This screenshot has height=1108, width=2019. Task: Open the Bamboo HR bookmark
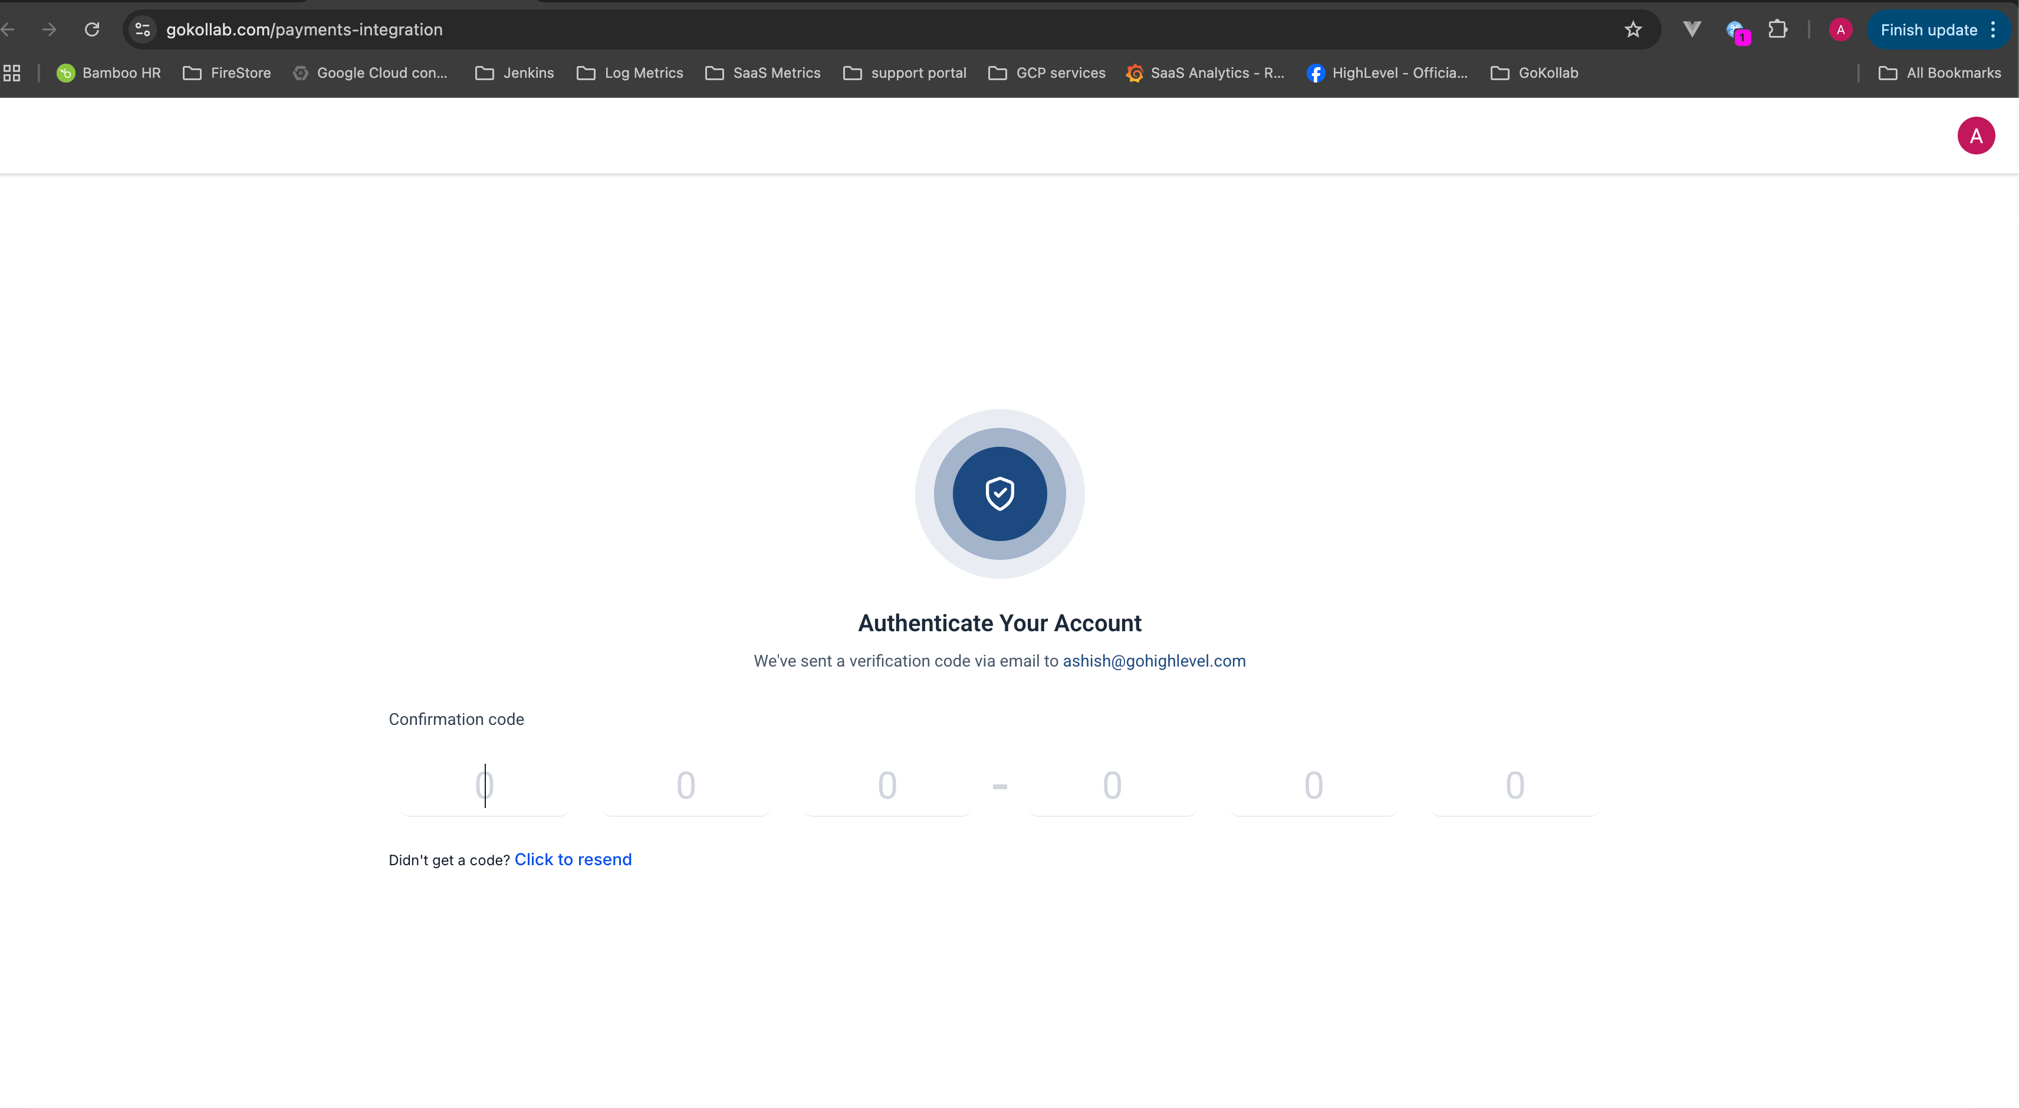tap(109, 73)
